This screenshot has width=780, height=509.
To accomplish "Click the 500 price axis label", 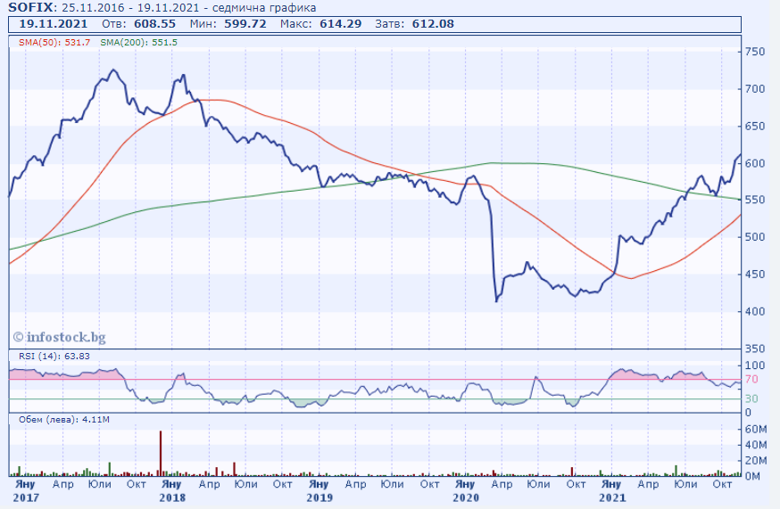I will coord(755,237).
